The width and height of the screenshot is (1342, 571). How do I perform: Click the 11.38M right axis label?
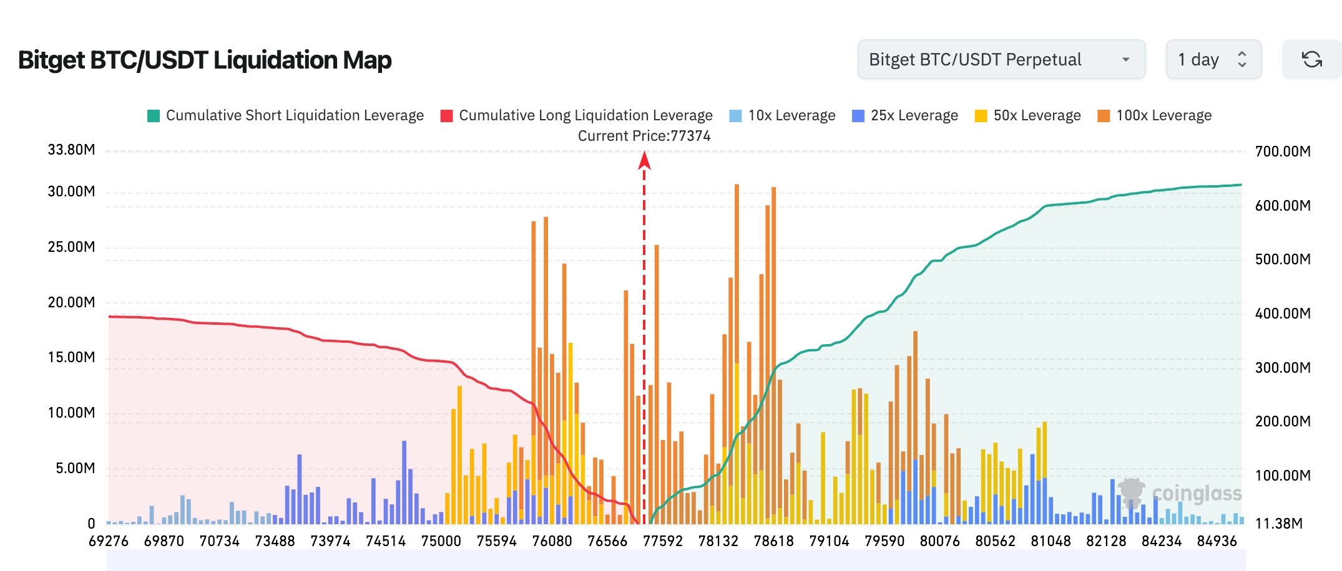point(1279,524)
